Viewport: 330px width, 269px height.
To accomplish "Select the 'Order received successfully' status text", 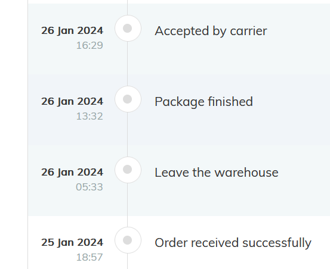I will point(233,243).
